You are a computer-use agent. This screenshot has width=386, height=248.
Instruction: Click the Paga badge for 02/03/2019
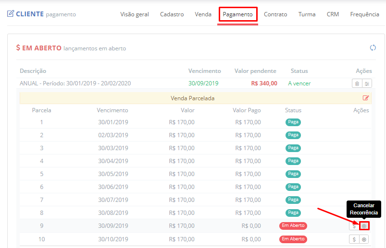[x=293, y=135]
